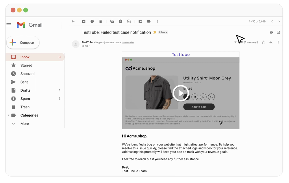
Task: Expand recipient details next to 'to me'
Action: pos(89,46)
